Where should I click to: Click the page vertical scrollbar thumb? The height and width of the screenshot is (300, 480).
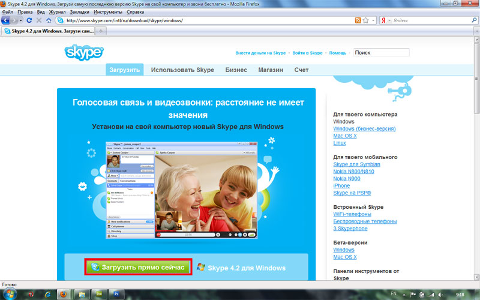coord(477,78)
